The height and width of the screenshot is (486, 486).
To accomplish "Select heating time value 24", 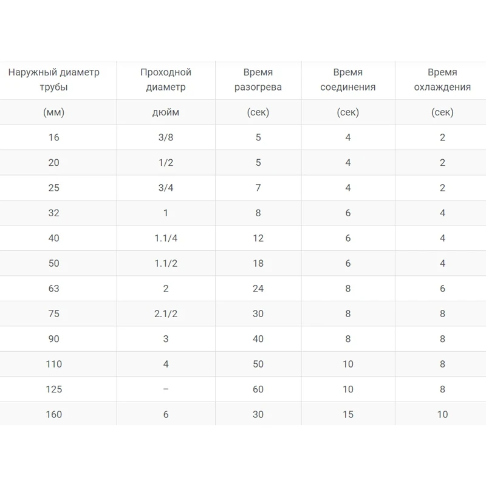I will (258, 289).
